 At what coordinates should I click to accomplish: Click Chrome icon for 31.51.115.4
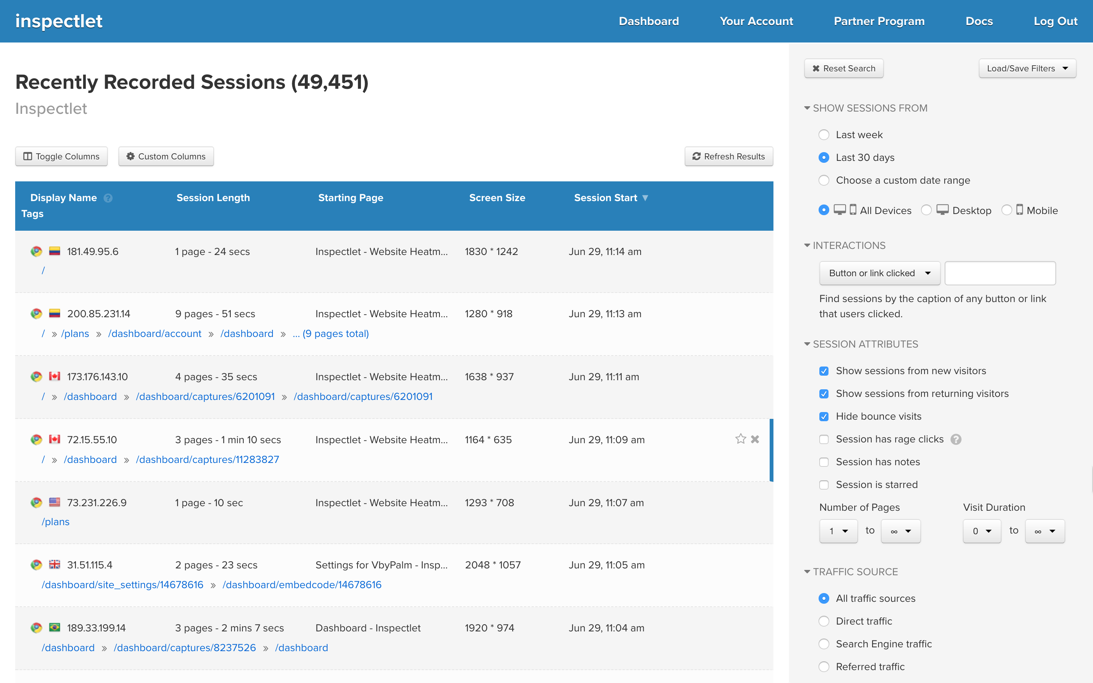click(x=36, y=565)
